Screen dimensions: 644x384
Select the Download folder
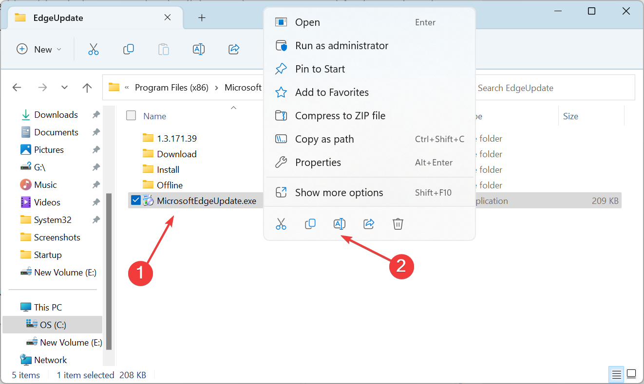[x=177, y=154]
